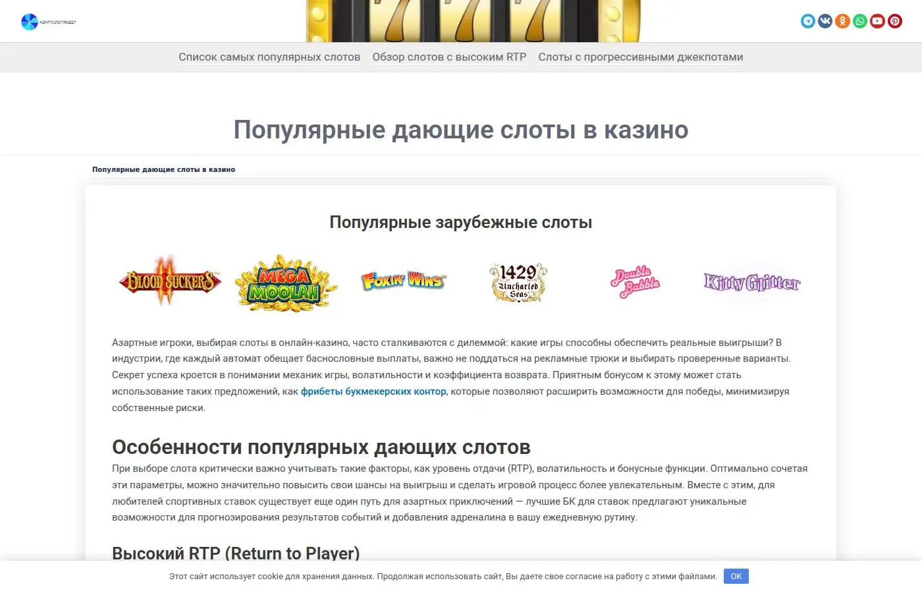Image resolution: width=922 pixels, height=593 pixels.
Task: Click the breadcrumb 'Популярные дающие слоты в казино'
Action: pyautogui.click(x=163, y=169)
